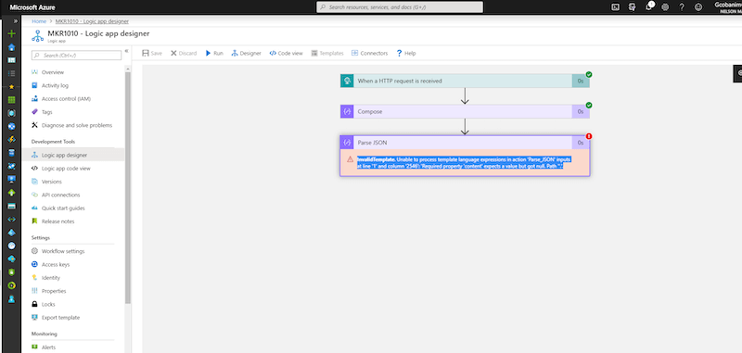
Task: Open the account menu at top right
Action: click(x=728, y=7)
